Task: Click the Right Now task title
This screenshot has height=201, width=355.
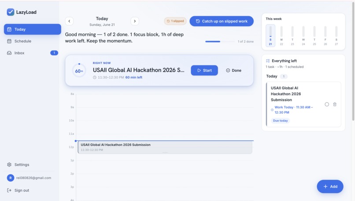Action: tap(139, 70)
